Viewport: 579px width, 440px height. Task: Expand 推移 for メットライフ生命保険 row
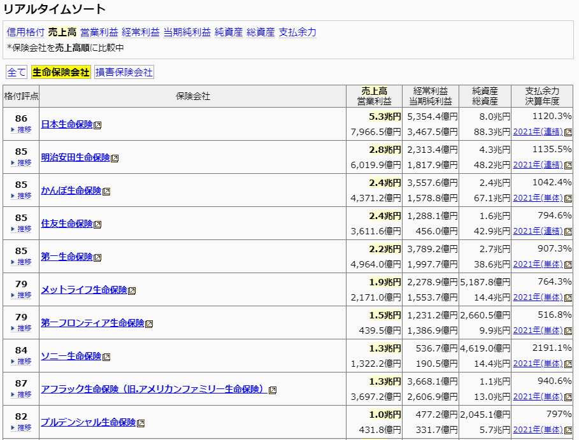(x=21, y=295)
